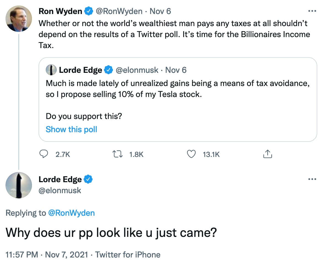The height and width of the screenshot is (266, 325).
Task: Click the reply icon under Ron Wyden's tweet
Action: coord(44,154)
